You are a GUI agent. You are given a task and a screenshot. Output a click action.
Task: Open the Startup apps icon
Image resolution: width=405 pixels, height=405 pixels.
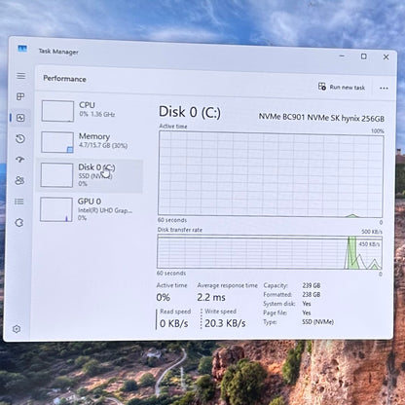20,160
